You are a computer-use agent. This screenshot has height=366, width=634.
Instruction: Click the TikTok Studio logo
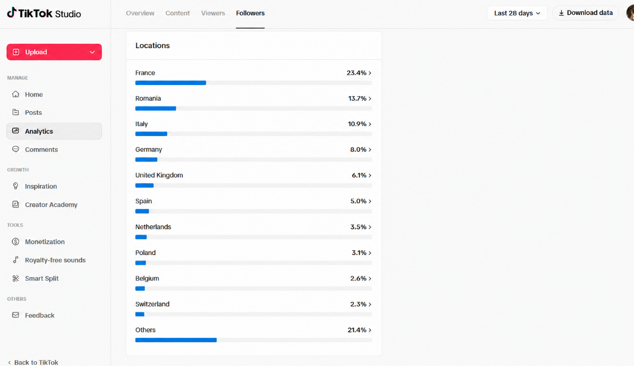point(44,13)
